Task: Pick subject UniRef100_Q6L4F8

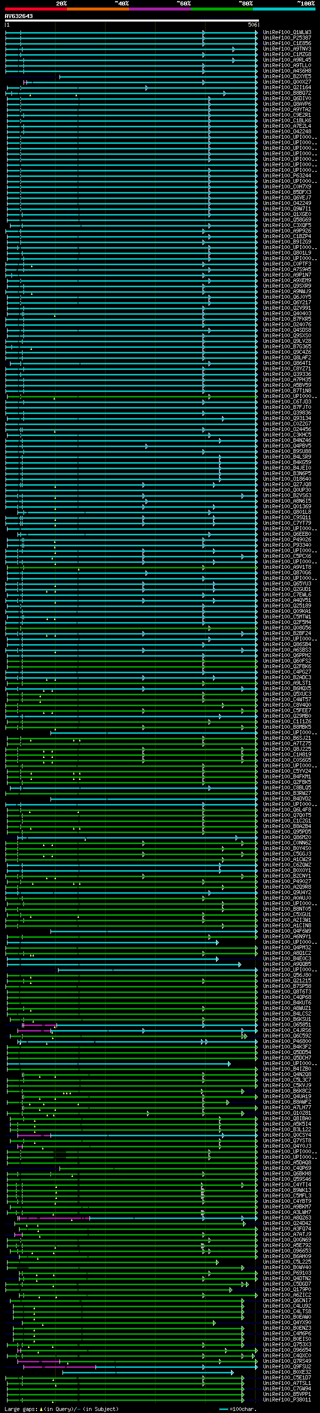Action: (287, 810)
